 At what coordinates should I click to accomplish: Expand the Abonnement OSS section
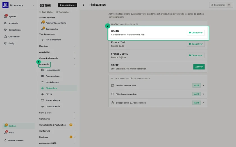[x=74, y=143]
